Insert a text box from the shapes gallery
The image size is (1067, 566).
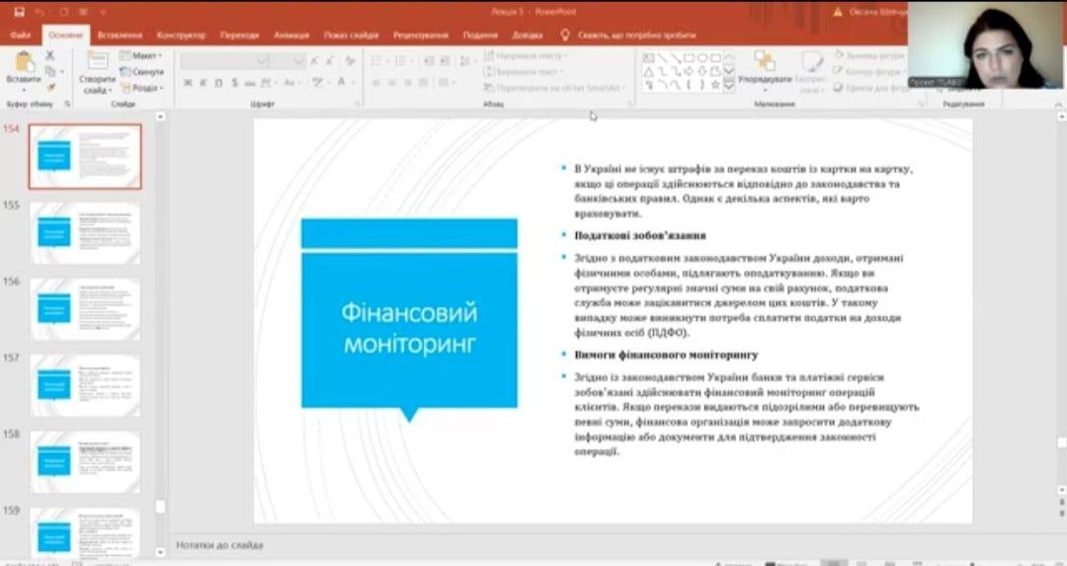coord(648,58)
